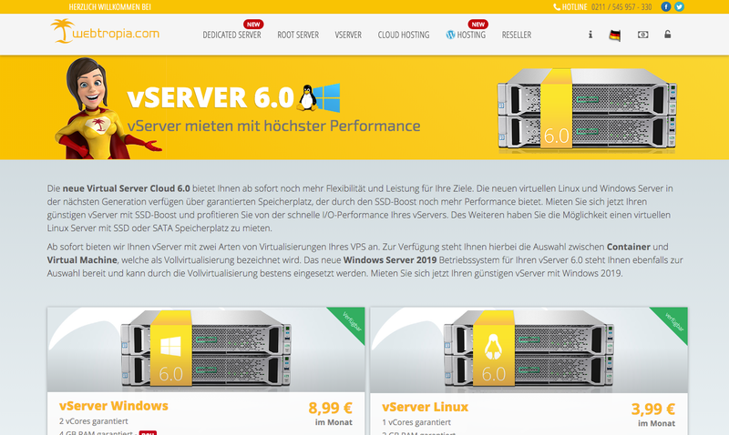Click the vSERVER 6.0 banner heading
Viewport: 729px width, 435px height.
pos(210,97)
